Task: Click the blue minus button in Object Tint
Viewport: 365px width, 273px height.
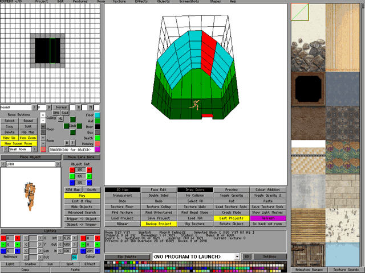Action: (x=71, y=183)
